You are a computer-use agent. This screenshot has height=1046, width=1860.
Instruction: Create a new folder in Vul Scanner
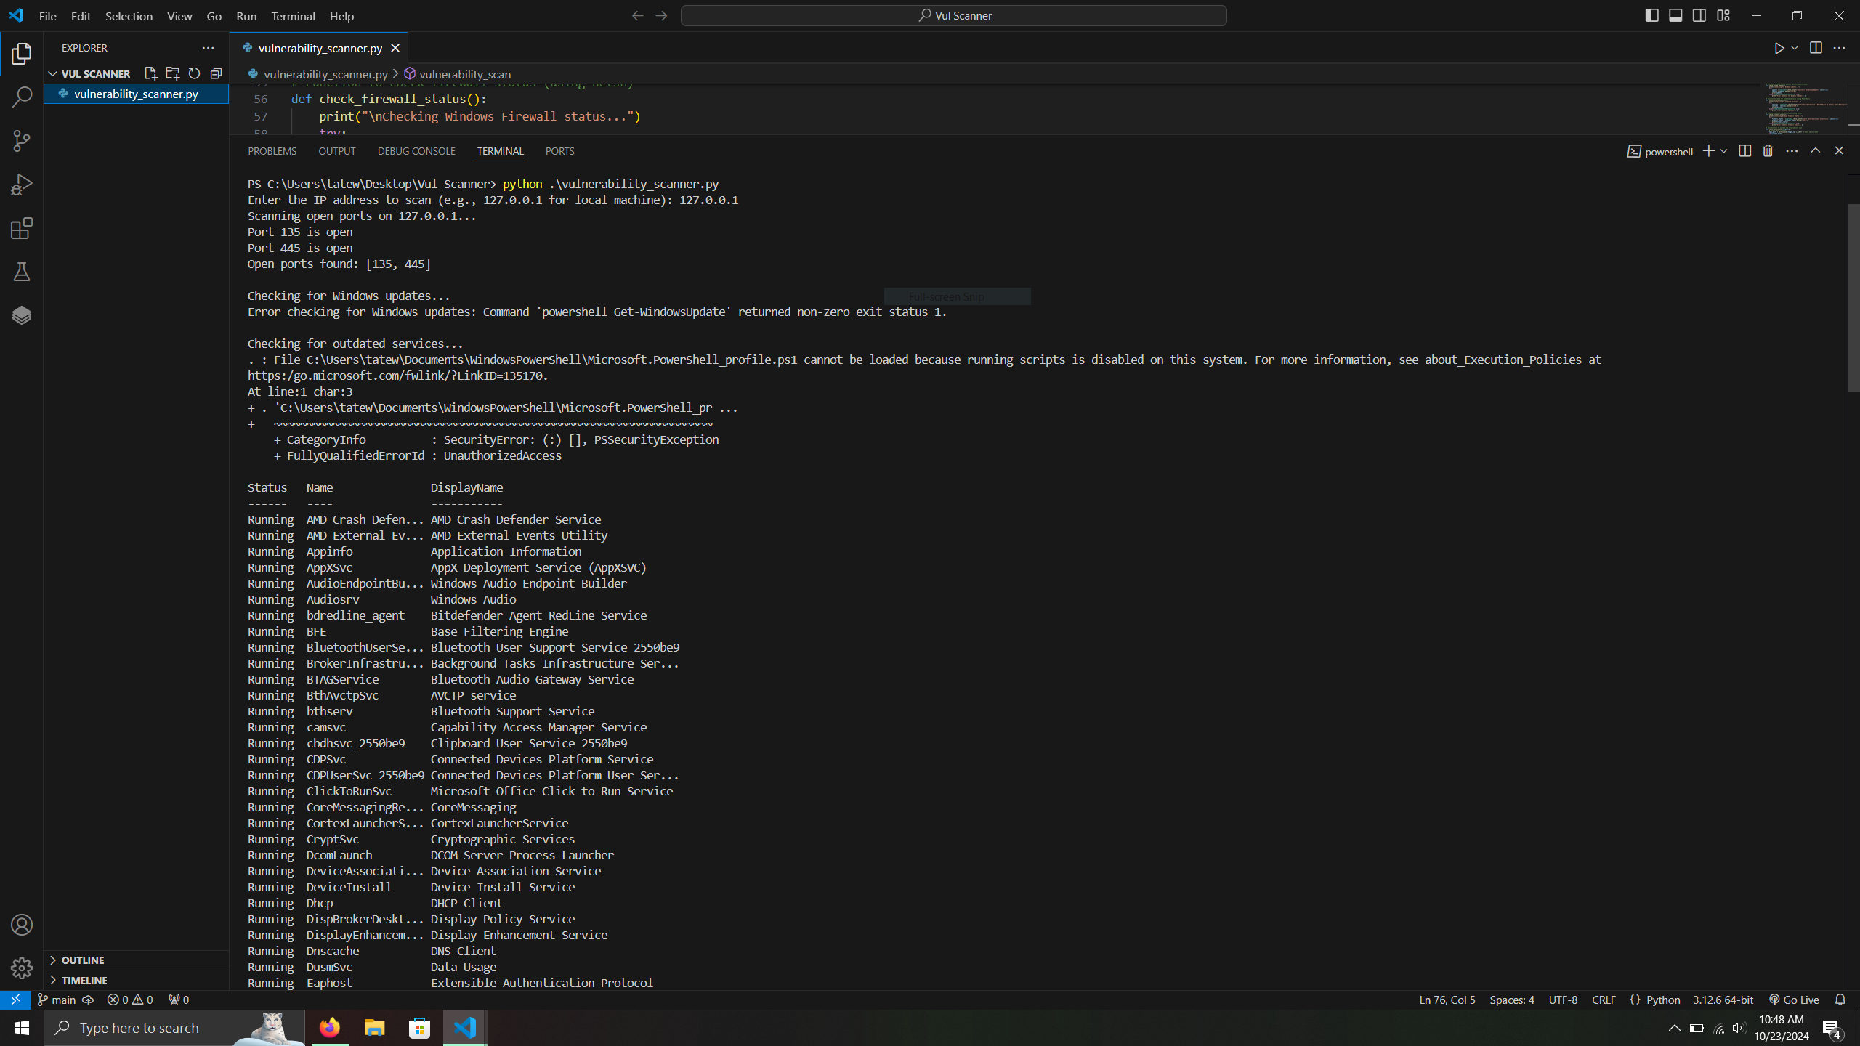(172, 73)
